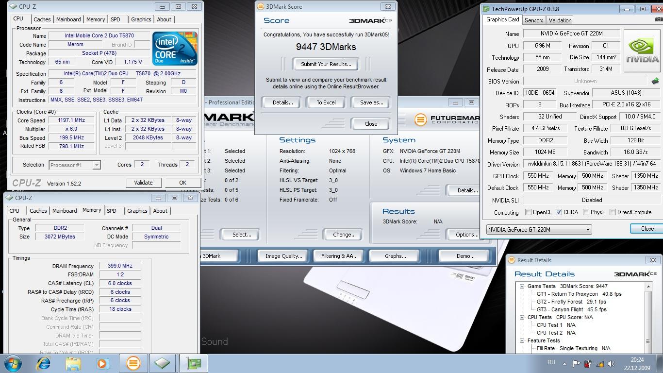Viewport: 663px width, 373px height.
Task: Click the Show desktop strip on taskbar
Action: pyautogui.click(x=660, y=363)
